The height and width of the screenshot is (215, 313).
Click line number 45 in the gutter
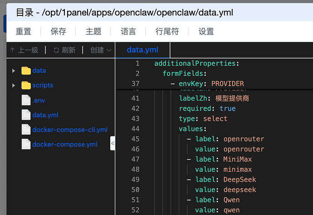pyautogui.click(x=135, y=139)
